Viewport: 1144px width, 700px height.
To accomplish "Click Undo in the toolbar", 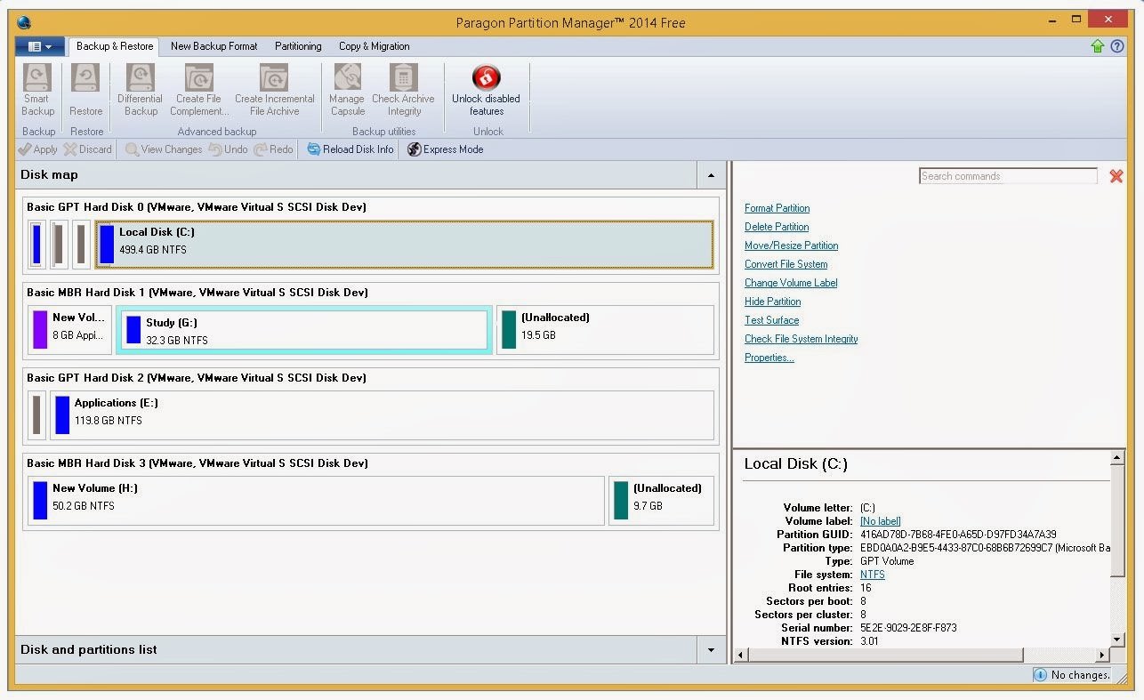I will (229, 149).
